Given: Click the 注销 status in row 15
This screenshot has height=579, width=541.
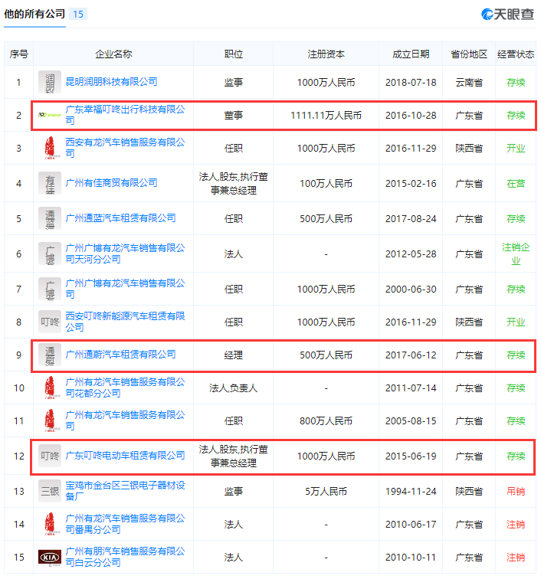Looking at the screenshot, I should [516, 558].
